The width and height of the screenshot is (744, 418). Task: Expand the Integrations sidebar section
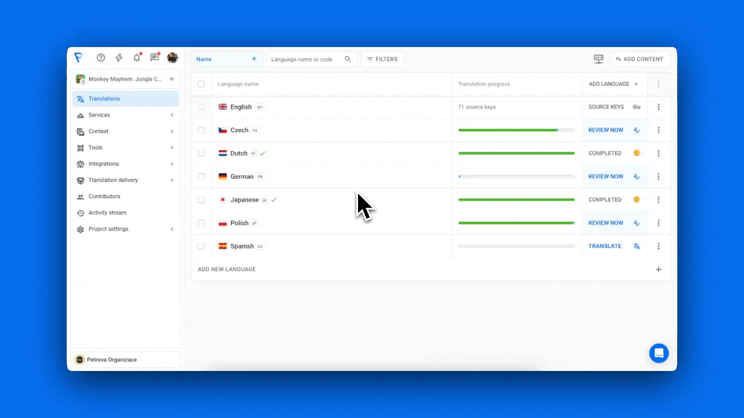[125, 164]
